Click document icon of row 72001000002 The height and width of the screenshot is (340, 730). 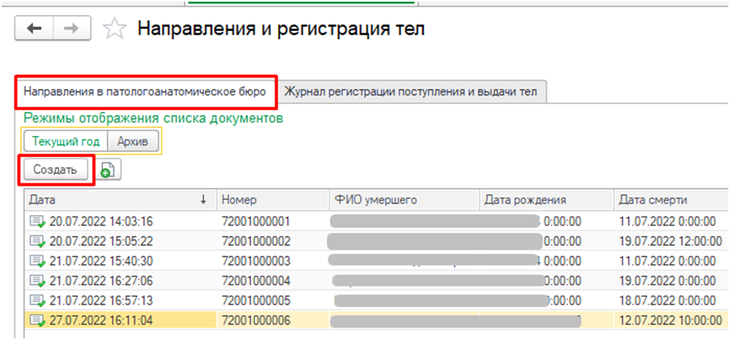(37, 241)
